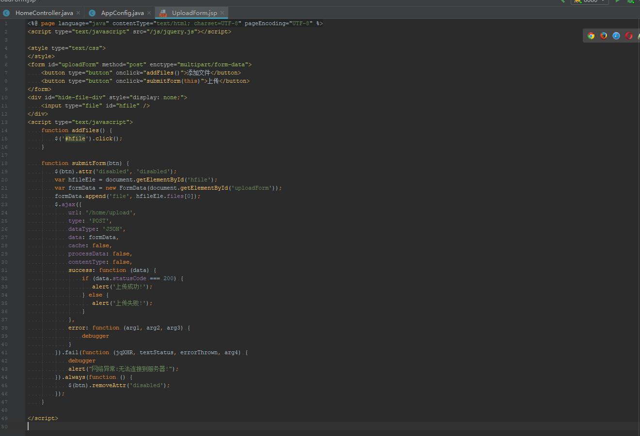640x436 pixels.
Task: Click the alert('上传成功!') statement
Action: [x=122, y=286]
